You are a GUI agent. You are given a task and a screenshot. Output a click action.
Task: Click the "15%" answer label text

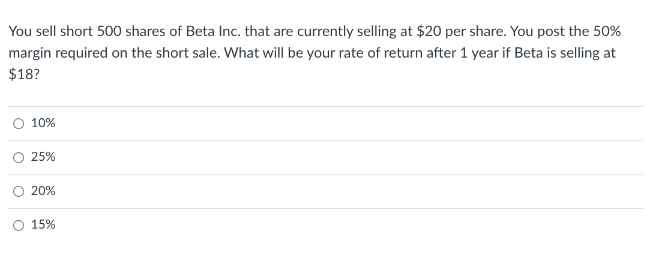point(43,226)
